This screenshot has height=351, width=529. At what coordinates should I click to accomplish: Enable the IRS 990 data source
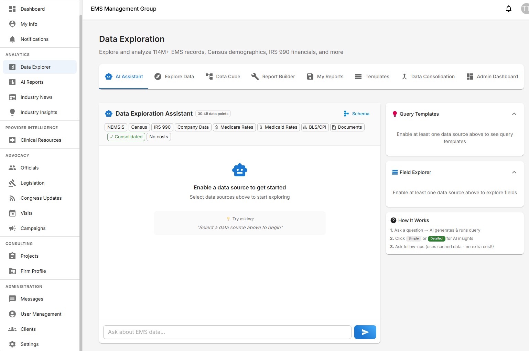coord(162,127)
